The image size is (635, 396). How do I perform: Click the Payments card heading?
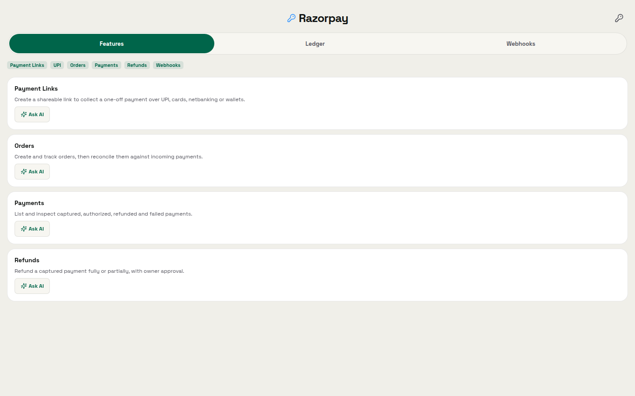click(29, 203)
